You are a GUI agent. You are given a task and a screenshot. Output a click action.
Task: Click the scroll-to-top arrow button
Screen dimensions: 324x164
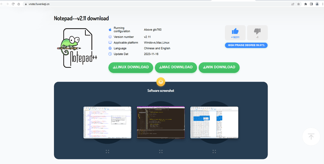311,136
